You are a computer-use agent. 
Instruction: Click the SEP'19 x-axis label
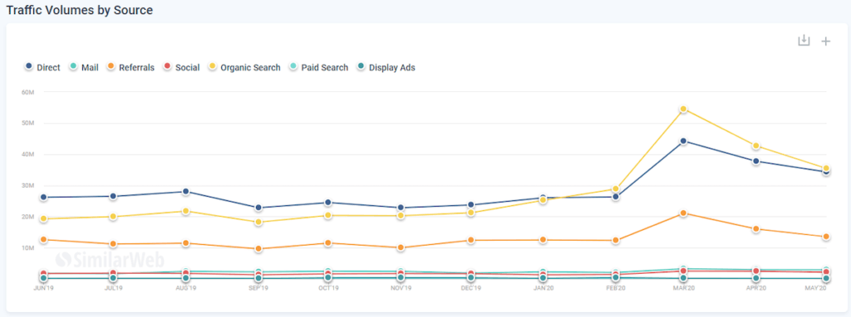(x=258, y=288)
